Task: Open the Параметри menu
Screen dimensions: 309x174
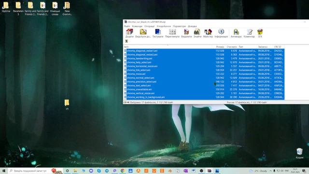Action: click(x=179, y=26)
